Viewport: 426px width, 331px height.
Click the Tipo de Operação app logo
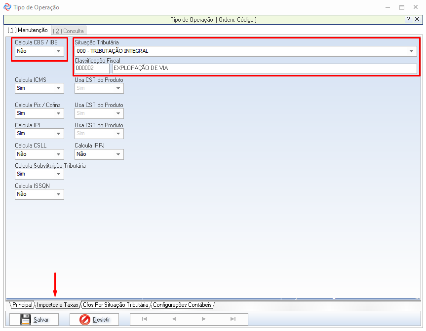6,7
